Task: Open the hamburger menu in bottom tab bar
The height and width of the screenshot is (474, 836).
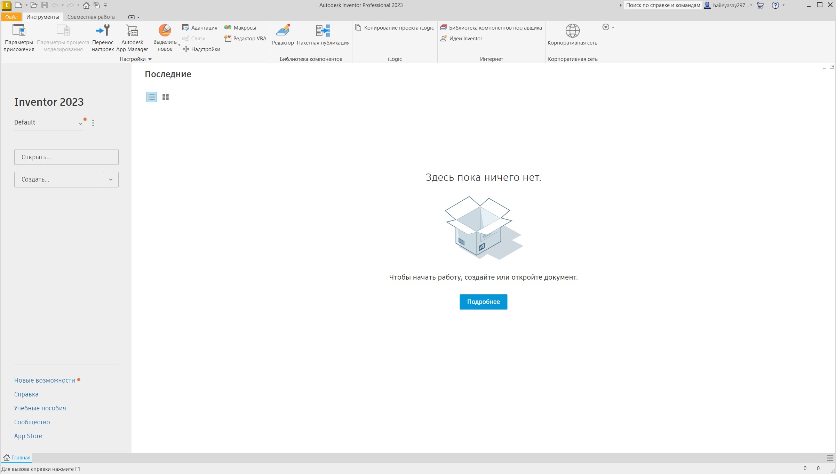Action: point(830,458)
